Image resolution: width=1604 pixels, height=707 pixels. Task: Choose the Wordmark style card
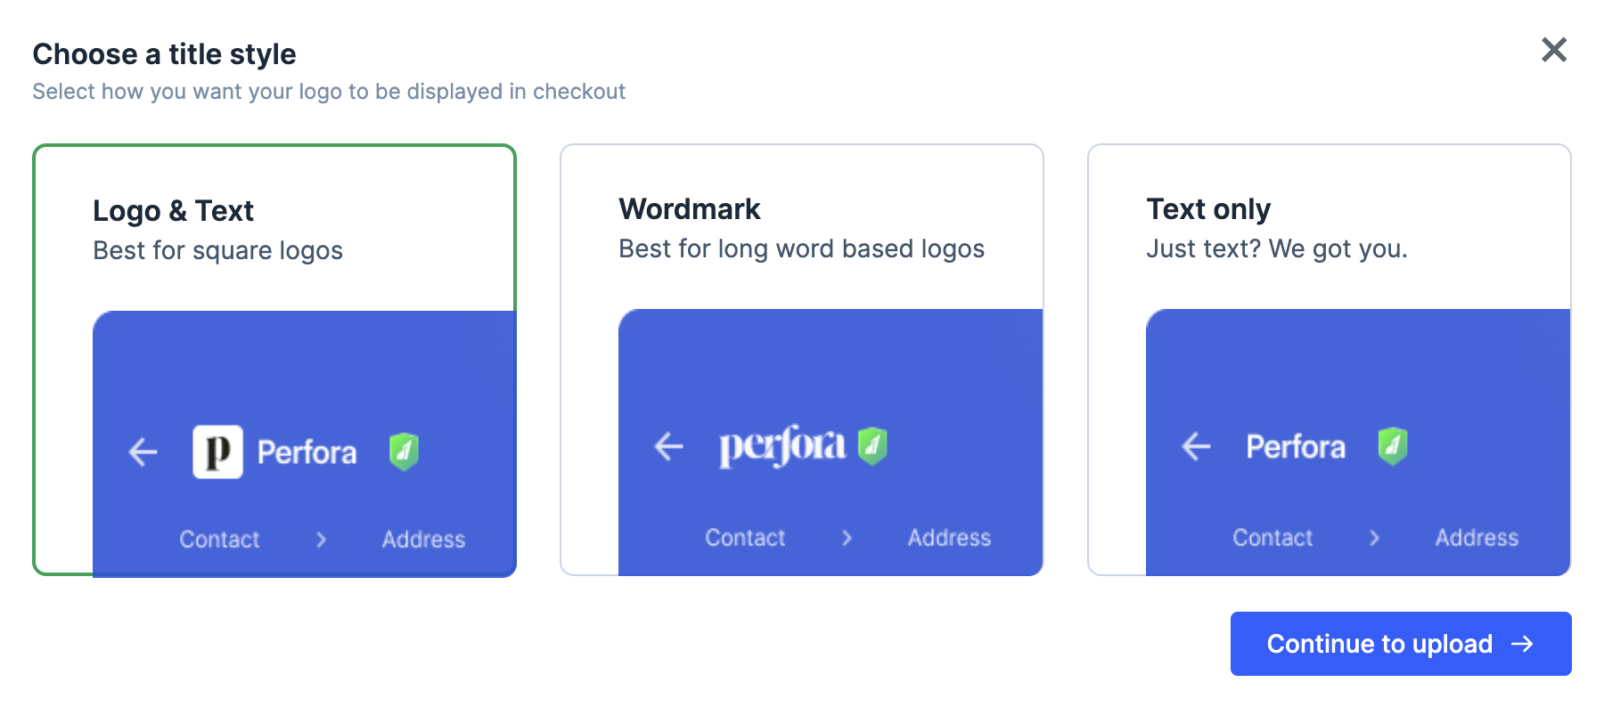click(802, 360)
